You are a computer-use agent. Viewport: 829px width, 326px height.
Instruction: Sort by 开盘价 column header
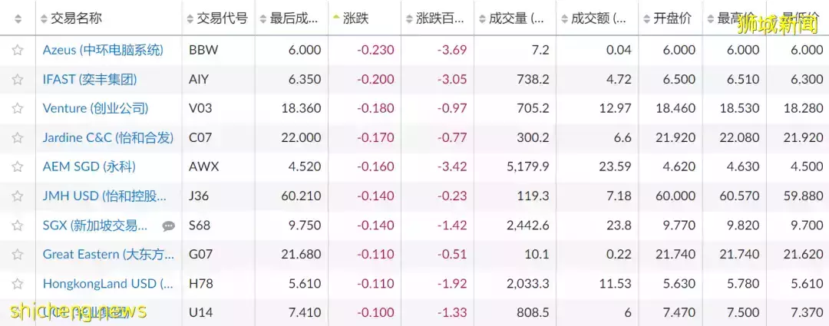coord(668,19)
